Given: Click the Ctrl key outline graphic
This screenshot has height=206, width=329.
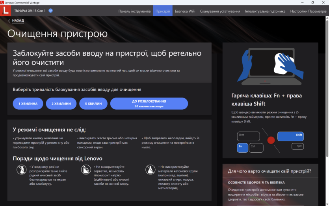Looking at the screenshot, I should [256, 148].
